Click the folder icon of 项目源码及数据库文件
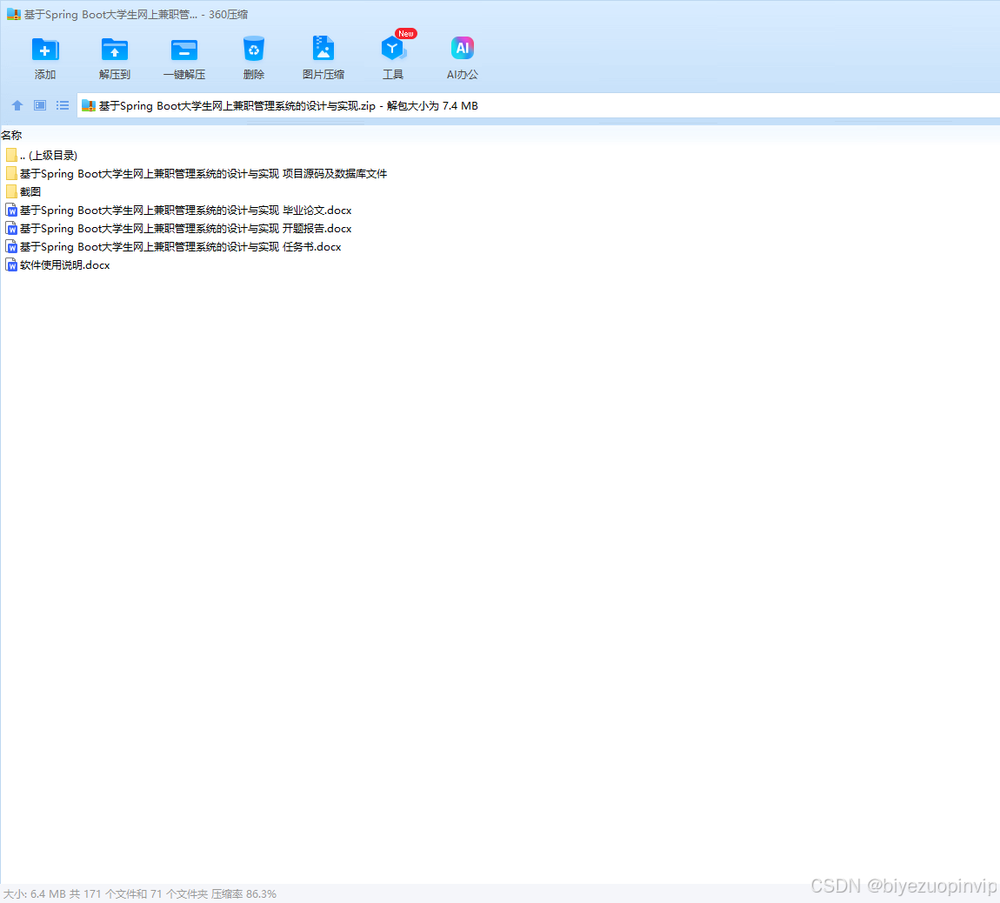 [x=10, y=174]
